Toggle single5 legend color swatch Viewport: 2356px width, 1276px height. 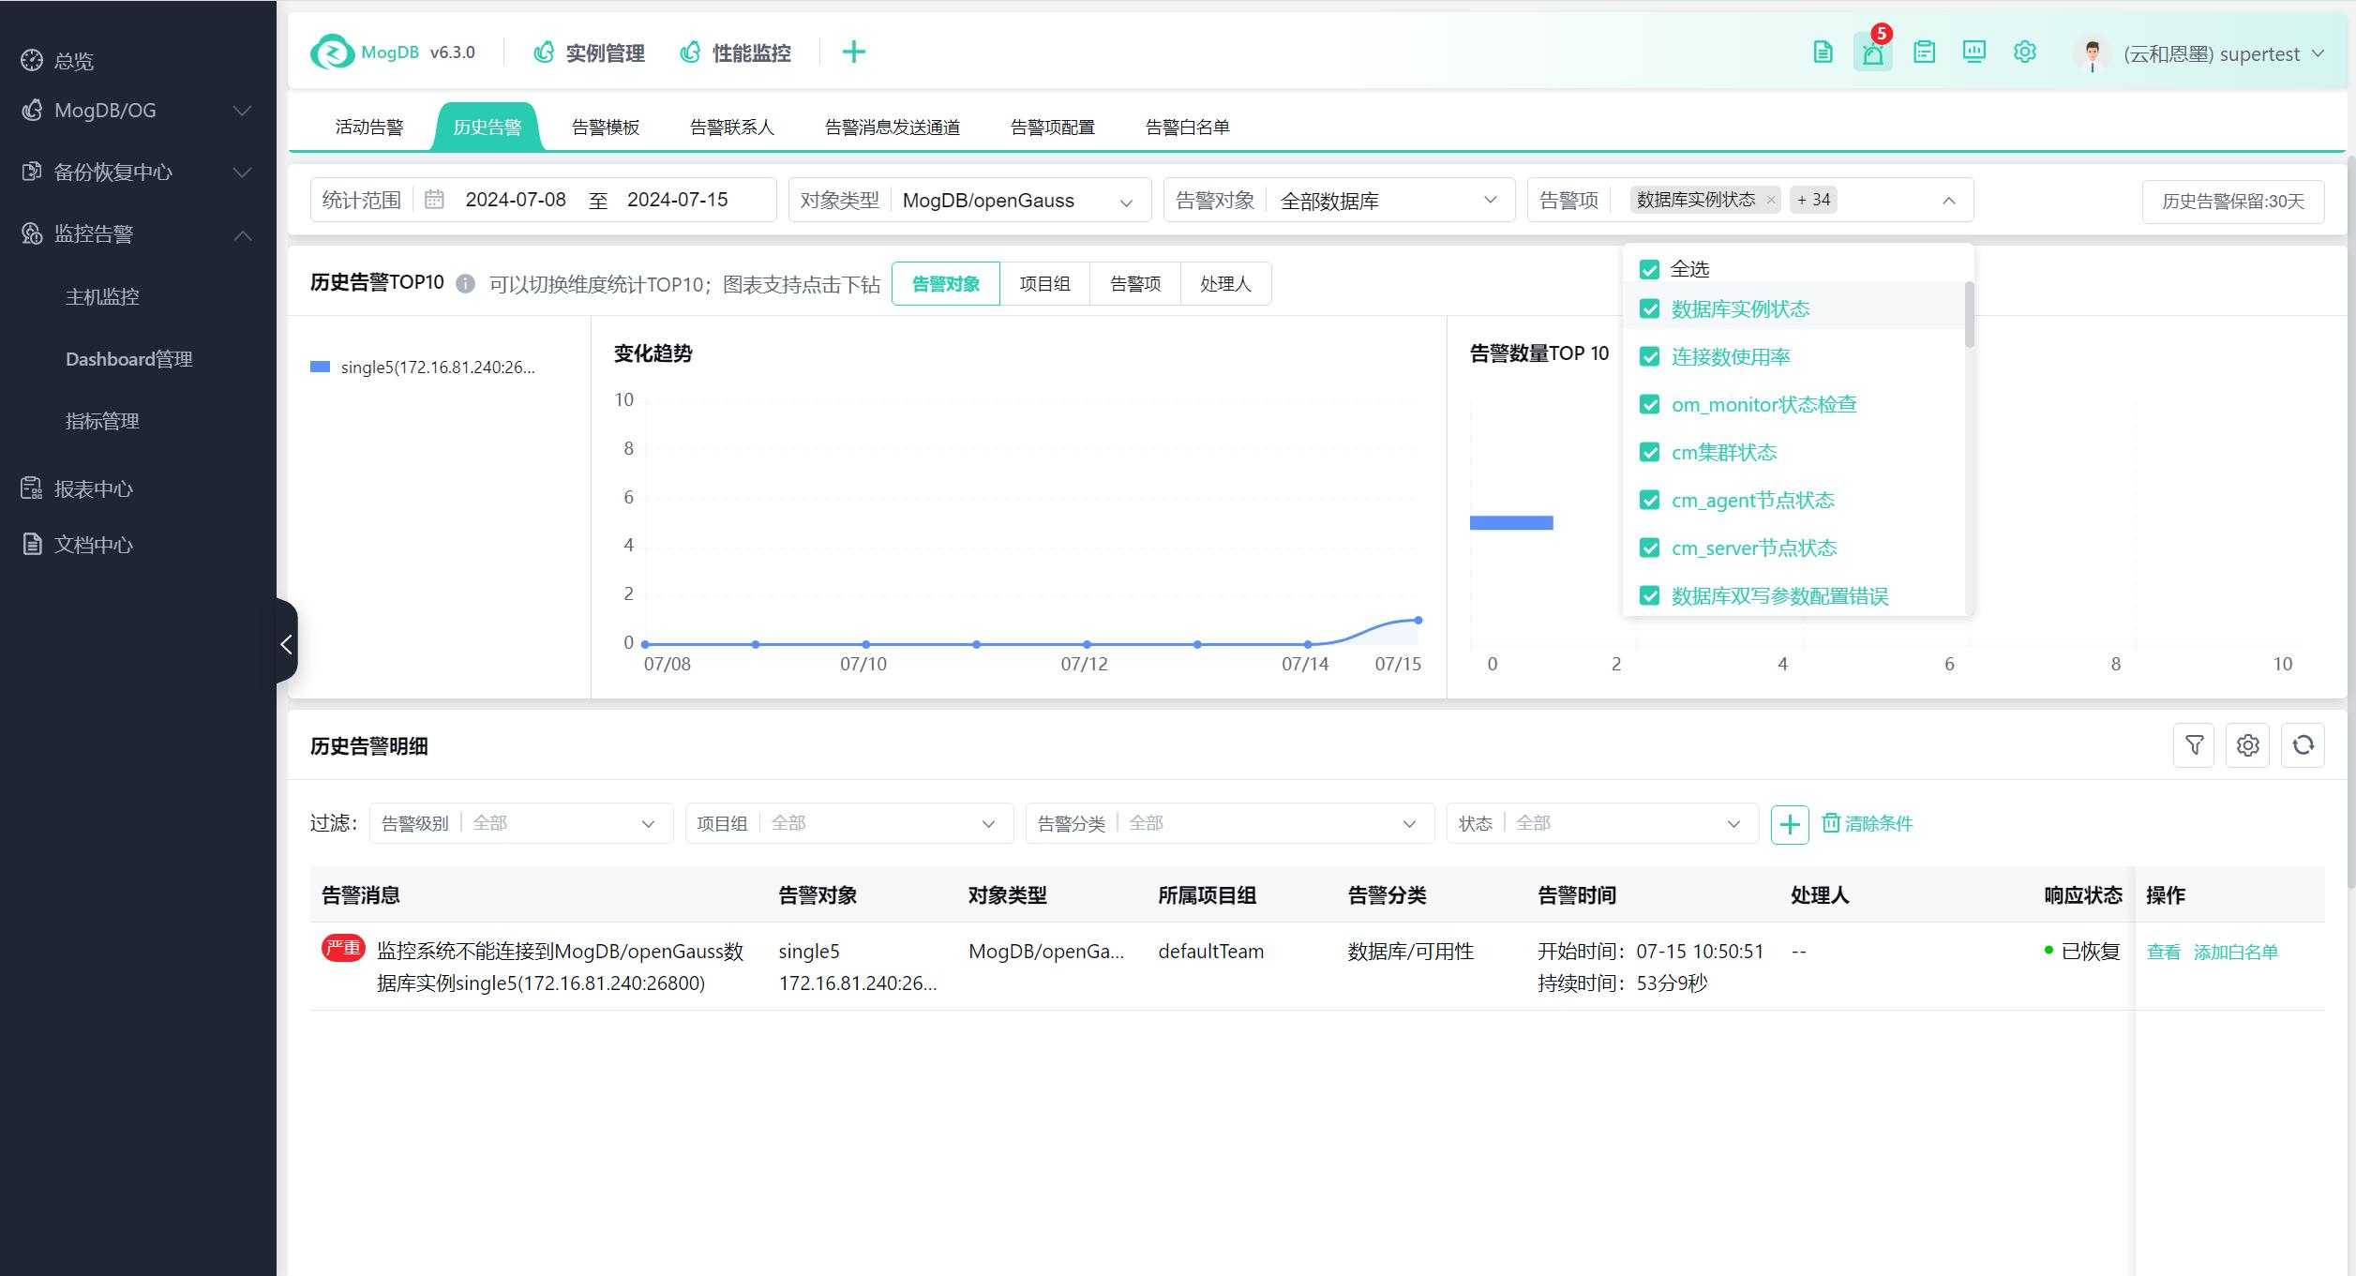[x=320, y=368]
